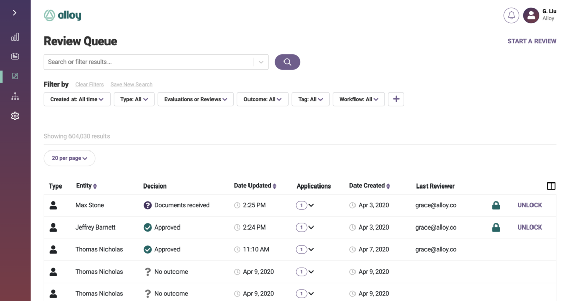Open the review queue icon in sidebar
This screenshot has width=568, height=301.
click(15, 76)
